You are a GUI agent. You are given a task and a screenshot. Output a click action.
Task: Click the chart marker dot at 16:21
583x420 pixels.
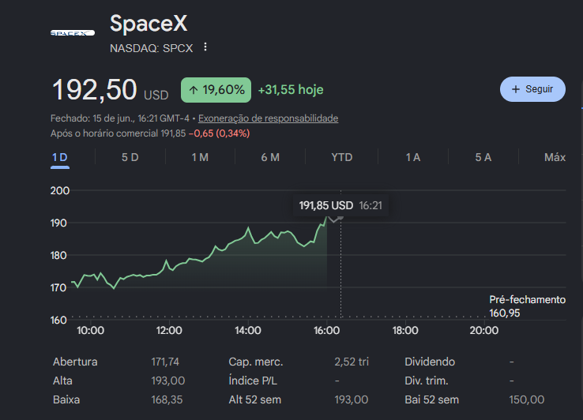[x=341, y=218]
